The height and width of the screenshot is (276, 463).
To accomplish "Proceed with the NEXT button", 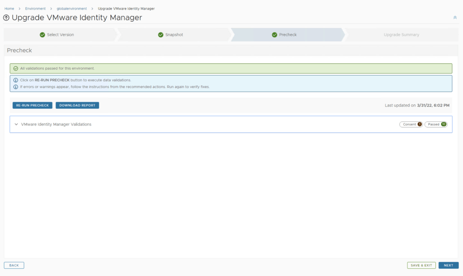I will (x=448, y=265).
